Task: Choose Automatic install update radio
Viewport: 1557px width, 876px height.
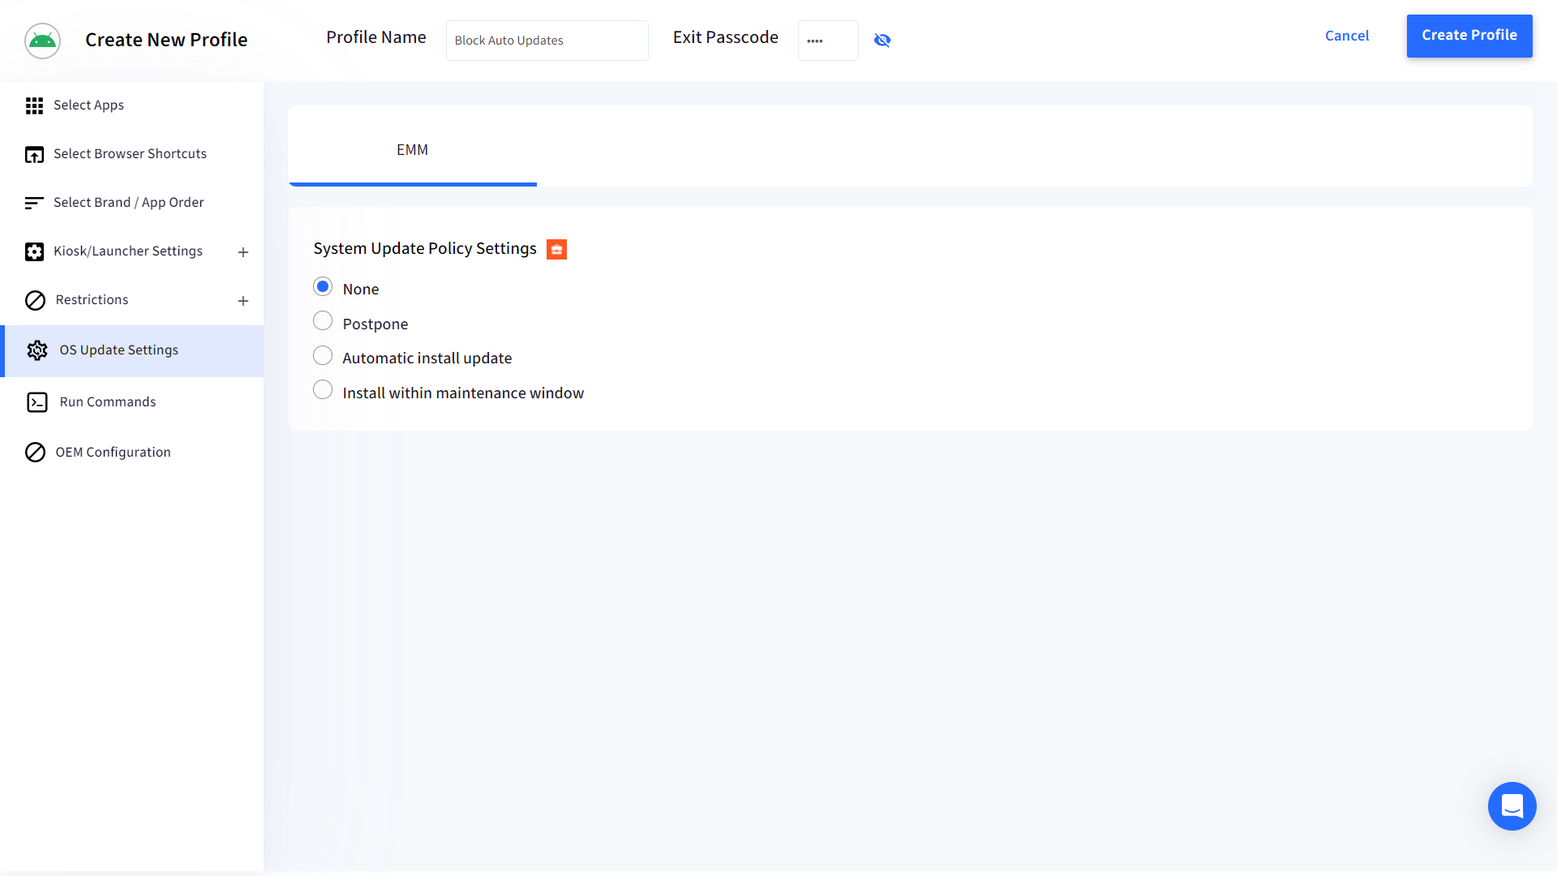Action: click(323, 355)
